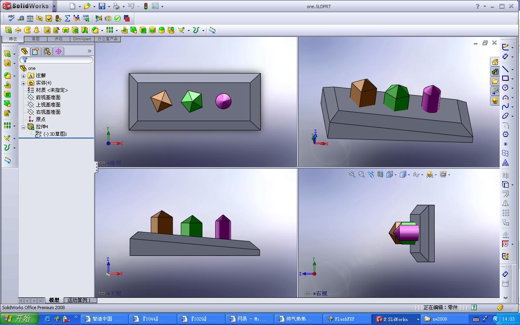The image size is (520, 325).
Task: Open the dropdown arrow beside Line tool
Action: (x=513, y=69)
